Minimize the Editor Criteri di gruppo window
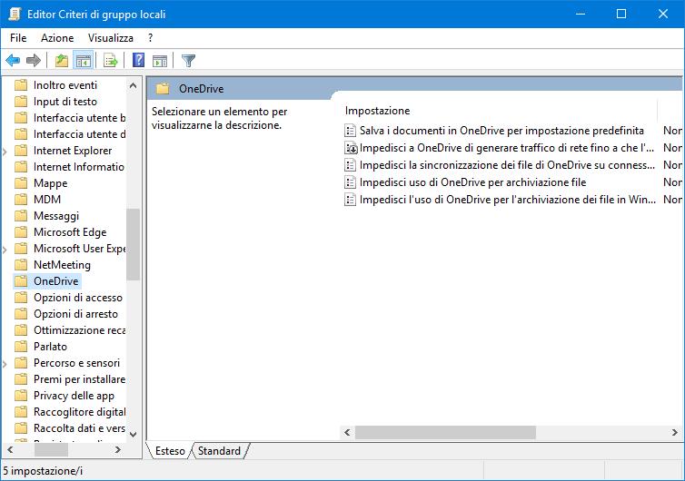This screenshot has height=481, width=685. point(581,14)
